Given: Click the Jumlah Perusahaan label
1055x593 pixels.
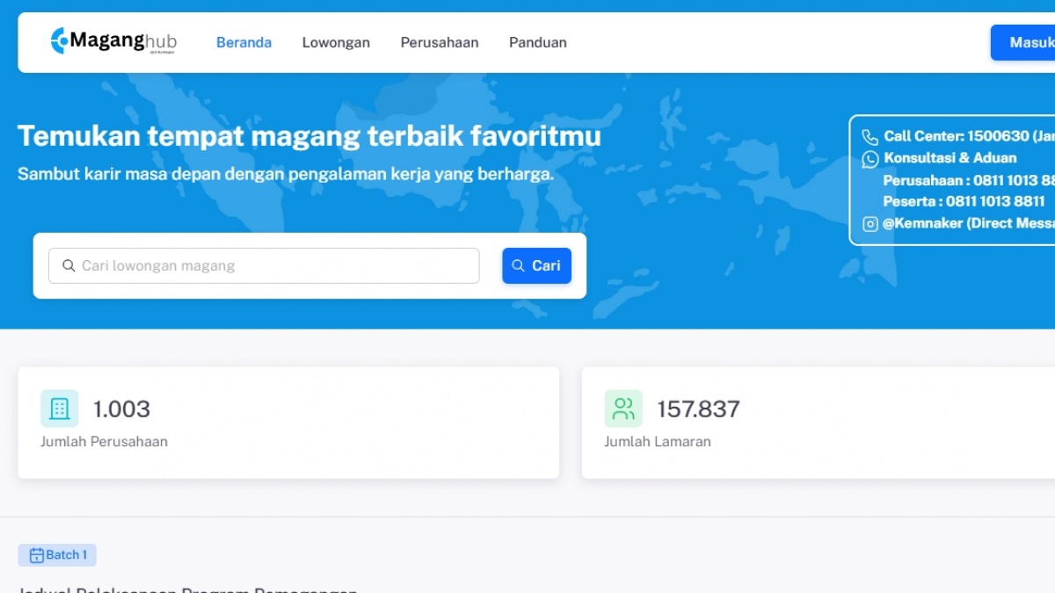Looking at the screenshot, I should point(104,442).
